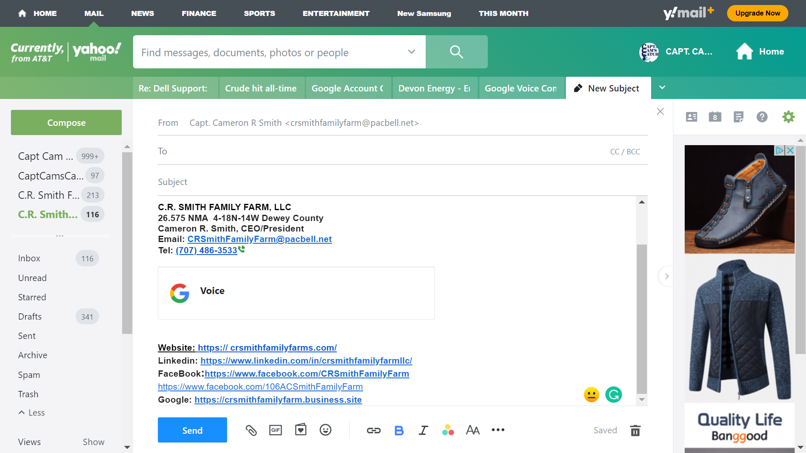This screenshot has width=806, height=453.
Task: Click the More options ellipsis icon
Action: [x=497, y=430]
